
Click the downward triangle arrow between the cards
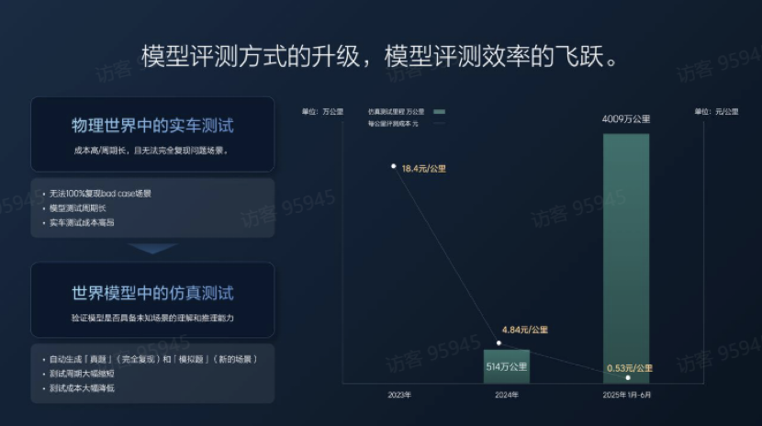(152, 249)
